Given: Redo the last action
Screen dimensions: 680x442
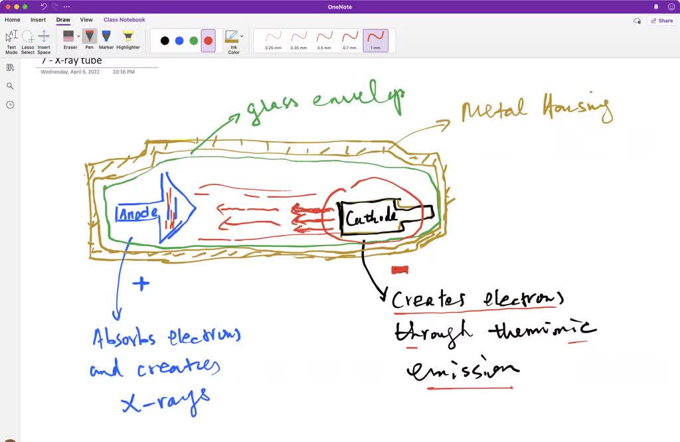Looking at the screenshot, I should [55, 7].
